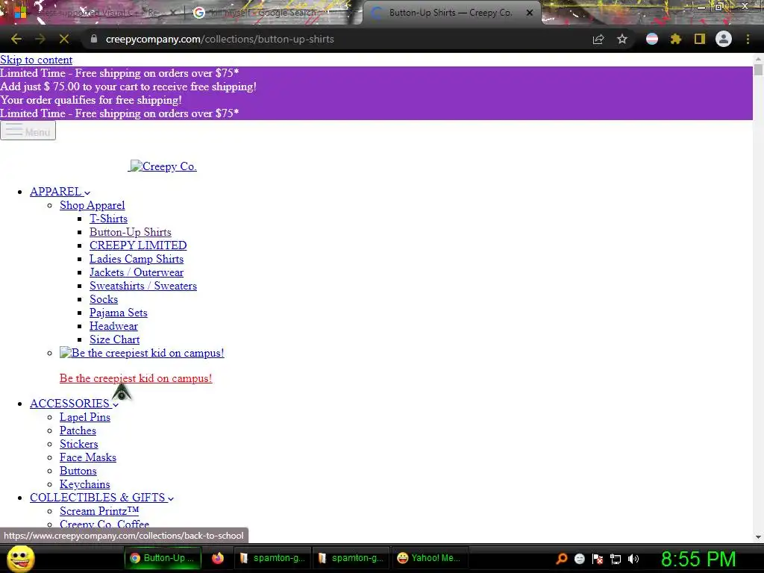Image resolution: width=764 pixels, height=573 pixels.
Task: Open the T-Shirts link
Action: [108, 219]
